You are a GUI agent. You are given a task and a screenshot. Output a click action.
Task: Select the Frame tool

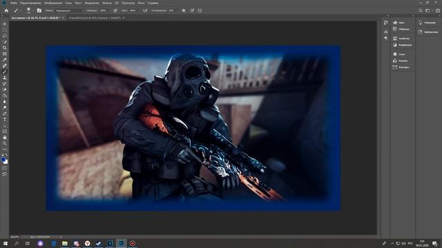(x=5, y=54)
